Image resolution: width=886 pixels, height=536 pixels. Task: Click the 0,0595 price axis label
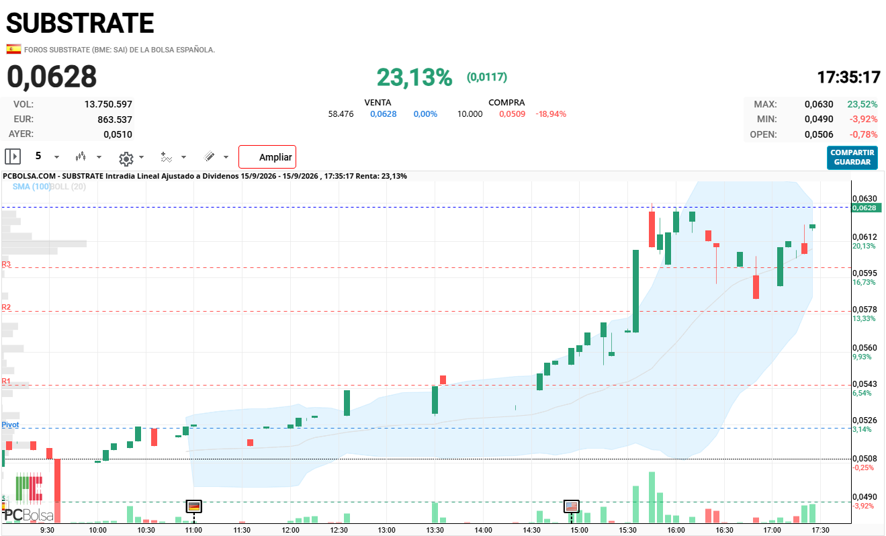[865, 273]
